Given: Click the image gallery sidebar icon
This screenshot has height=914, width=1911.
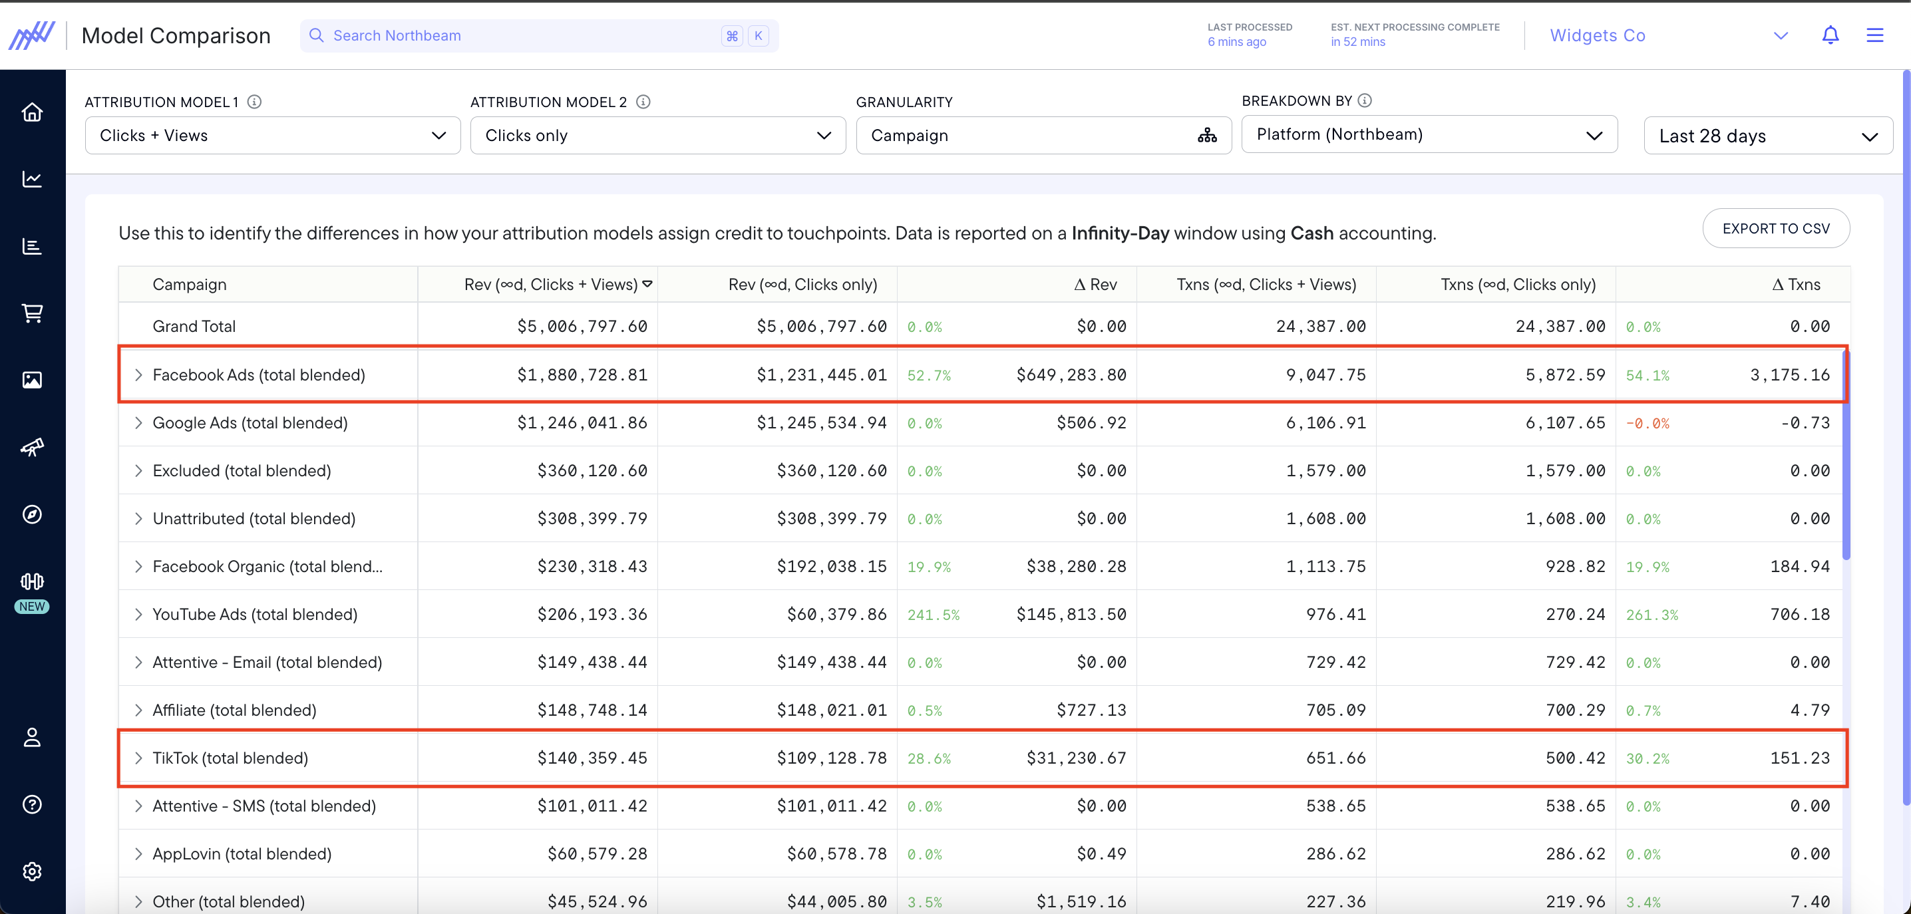Looking at the screenshot, I should [x=32, y=380].
